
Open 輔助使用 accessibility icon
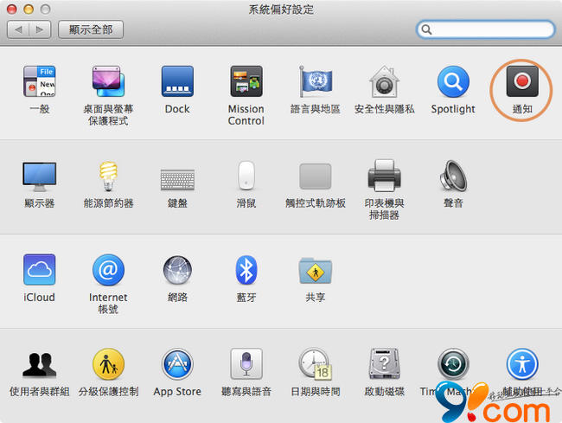pyautogui.click(x=522, y=364)
